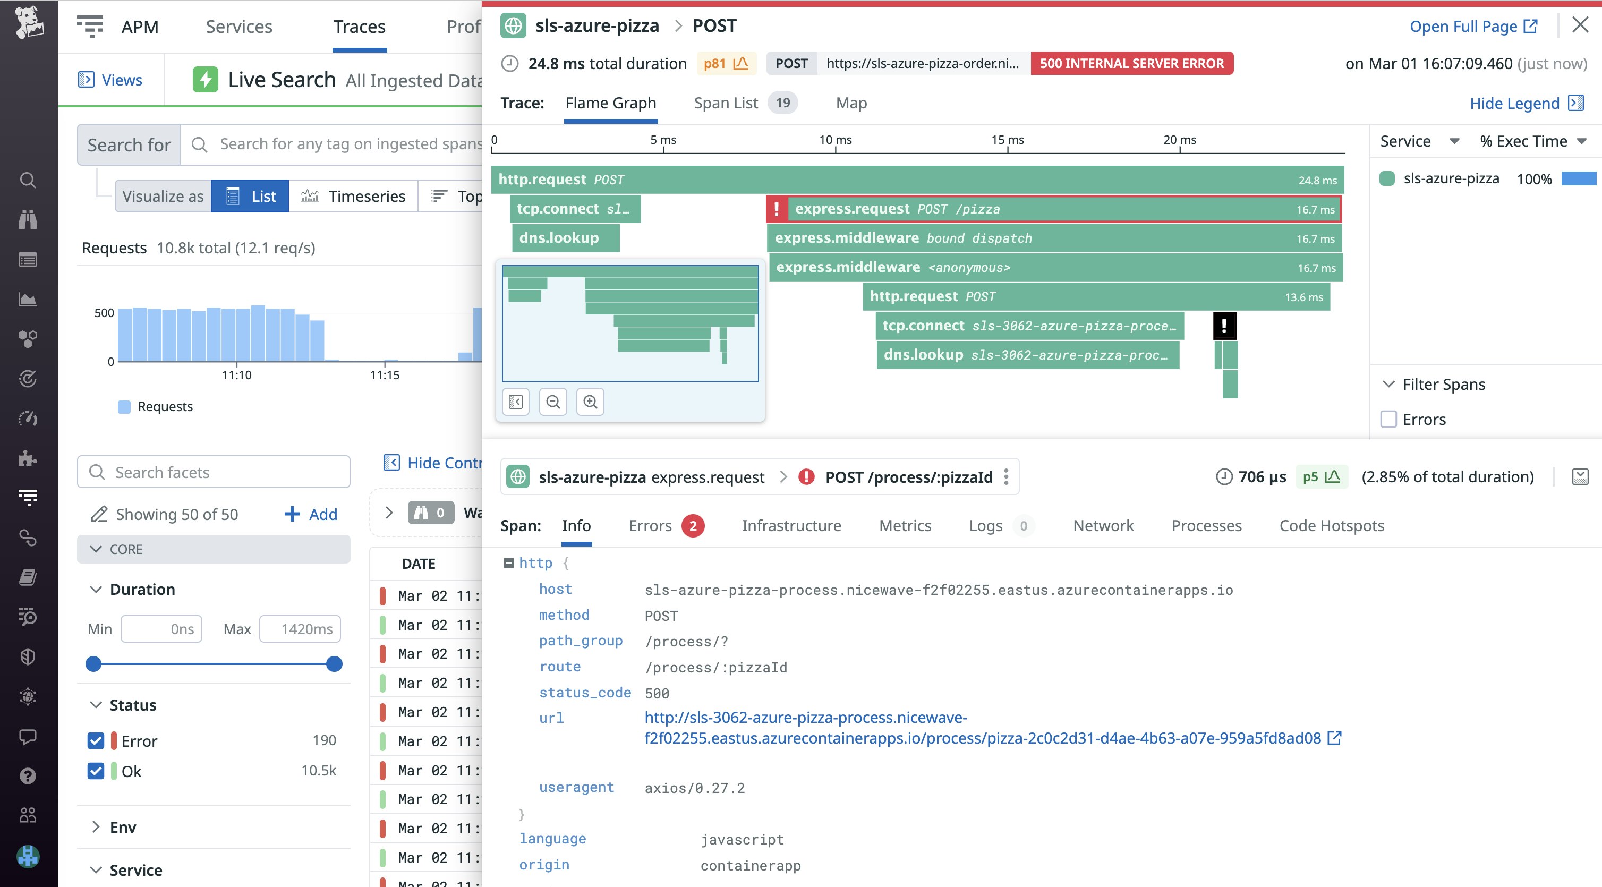Uncheck the Error status filter
This screenshot has width=1602, height=887.
[x=96, y=741]
